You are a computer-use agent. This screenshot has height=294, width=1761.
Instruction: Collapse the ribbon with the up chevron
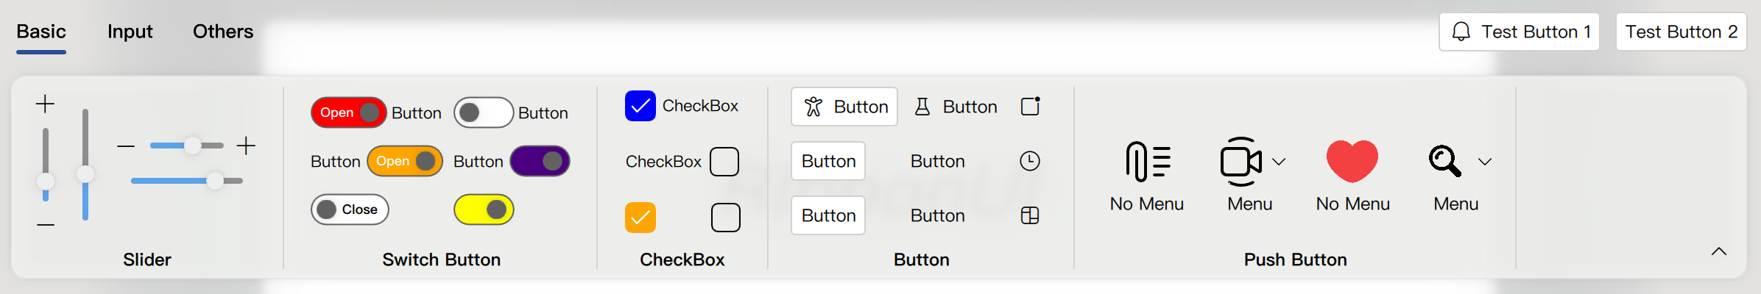click(1719, 251)
